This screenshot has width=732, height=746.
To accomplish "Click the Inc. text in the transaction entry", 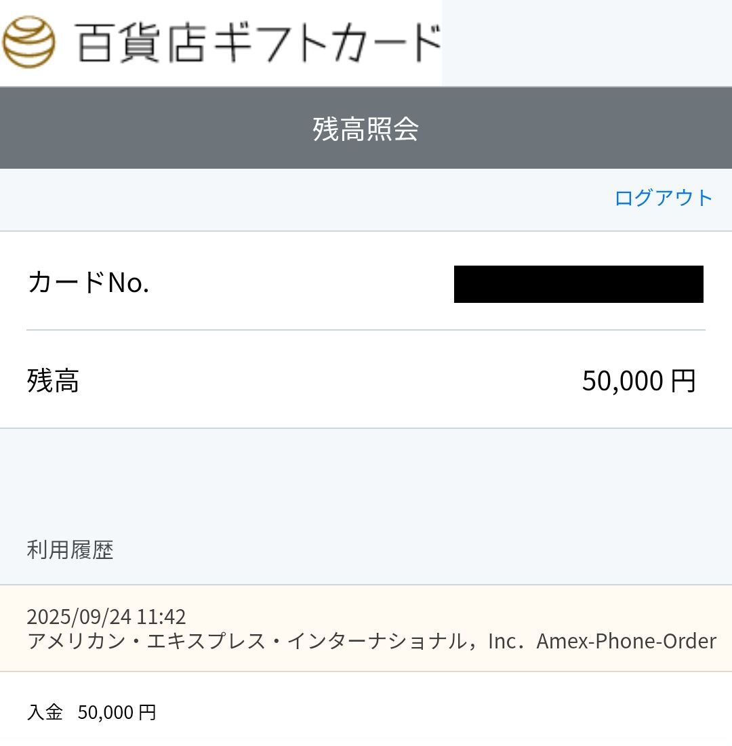I will [506, 641].
